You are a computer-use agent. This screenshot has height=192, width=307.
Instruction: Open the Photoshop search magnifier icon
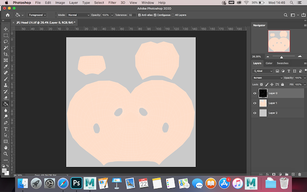tap(286, 15)
